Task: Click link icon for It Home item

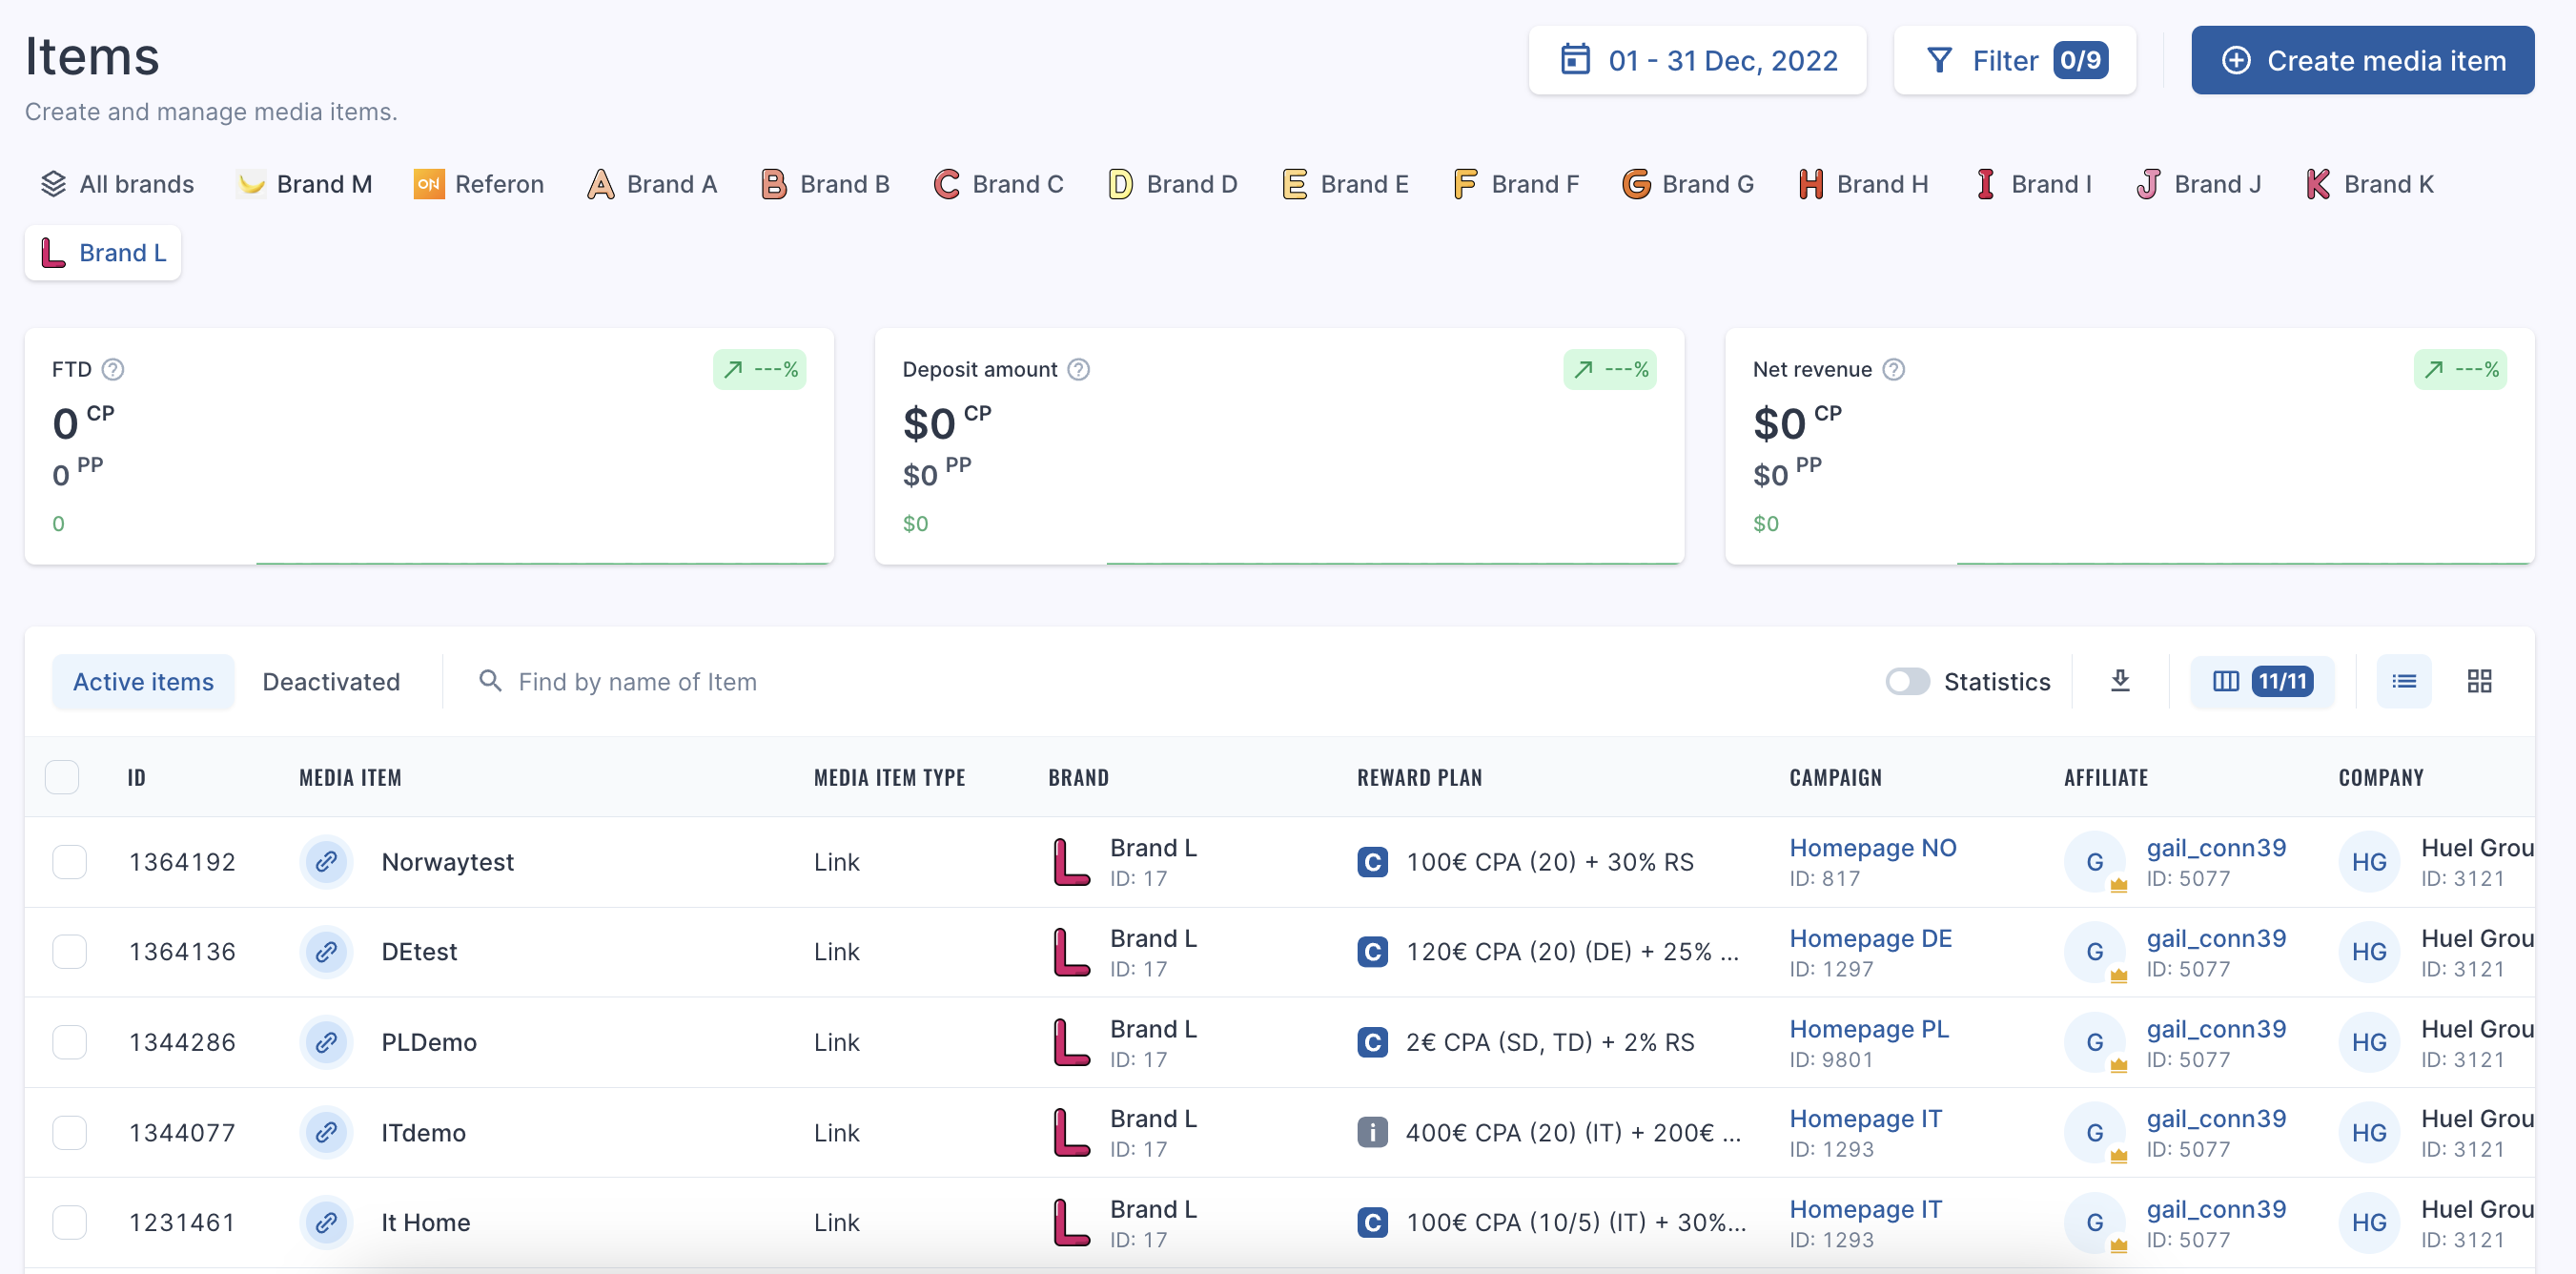Action: (x=326, y=1222)
